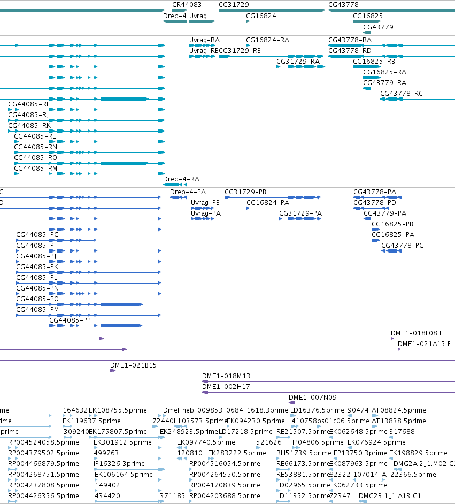
Task: Select protein CG43778-PC
Action: [x=402, y=246]
